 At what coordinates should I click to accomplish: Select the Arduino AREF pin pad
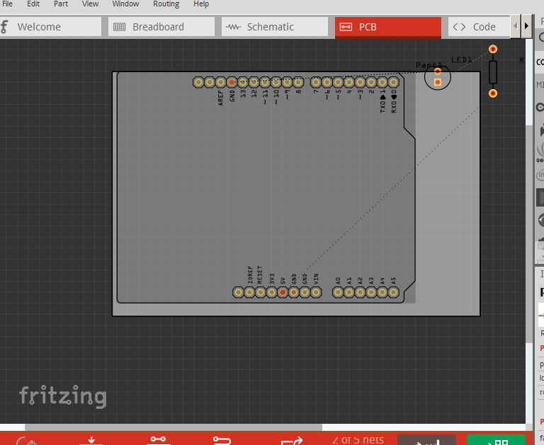(221, 83)
